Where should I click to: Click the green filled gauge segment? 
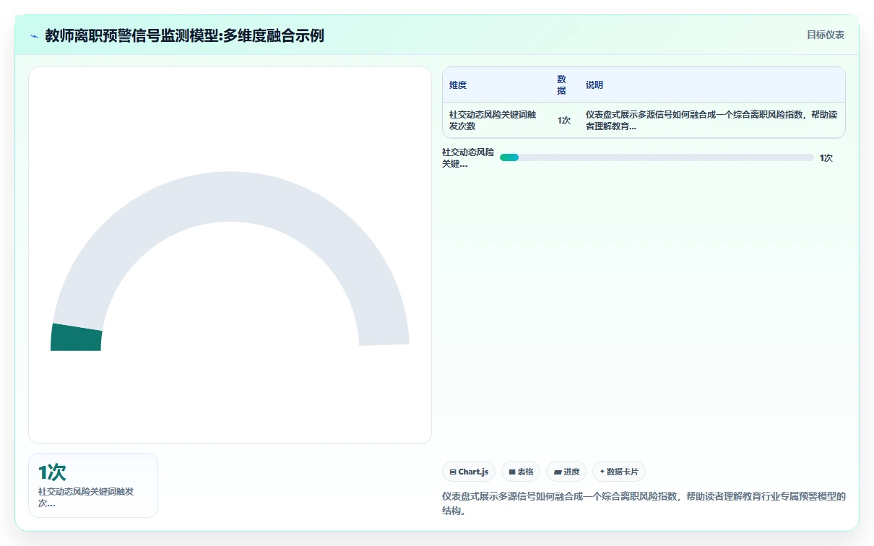[76, 337]
